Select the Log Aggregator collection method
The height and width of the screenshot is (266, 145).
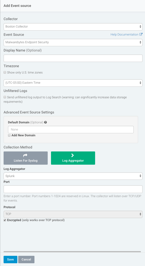pyautogui.click(x=73, y=158)
